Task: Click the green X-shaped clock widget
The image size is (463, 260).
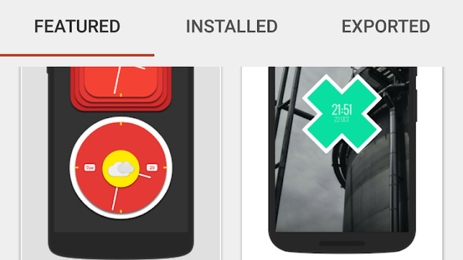Action: click(342, 114)
